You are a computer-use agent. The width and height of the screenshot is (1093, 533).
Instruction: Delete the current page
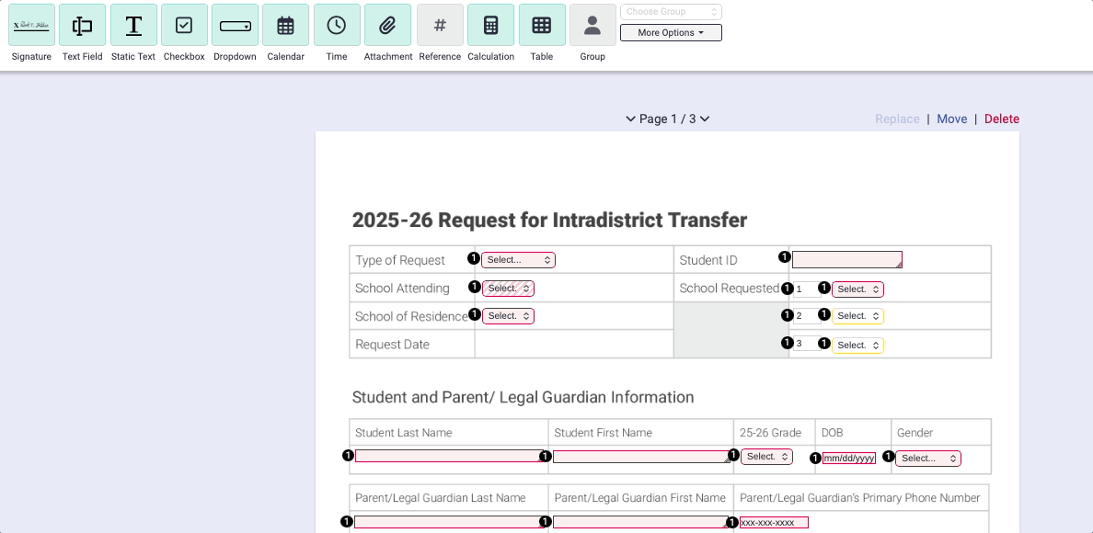coord(1001,119)
